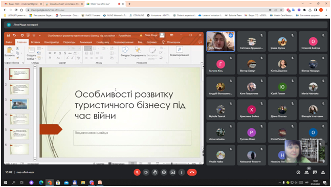Toggle underline Ч formatting
Screen dimensions: 331x187
60,53
